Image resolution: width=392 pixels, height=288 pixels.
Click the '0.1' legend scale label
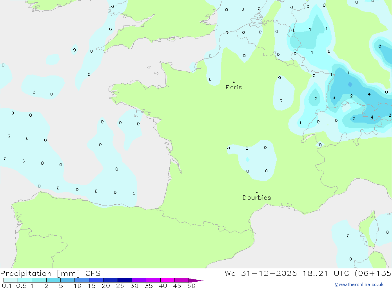point(7,286)
